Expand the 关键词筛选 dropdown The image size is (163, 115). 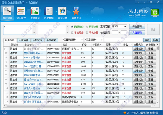click(73, 40)
